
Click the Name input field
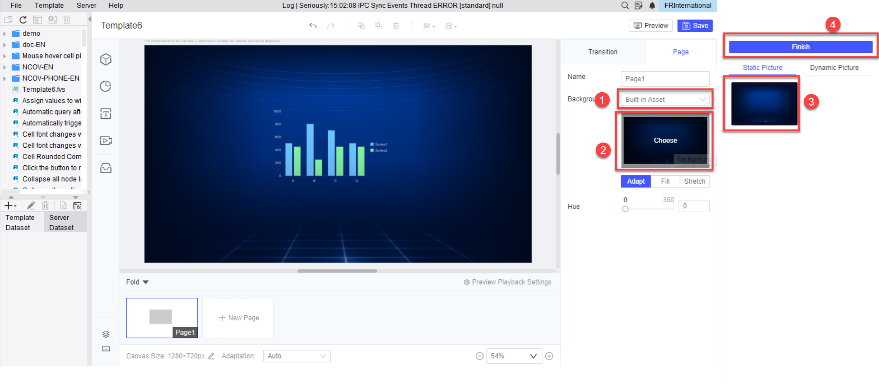(665, 79)
